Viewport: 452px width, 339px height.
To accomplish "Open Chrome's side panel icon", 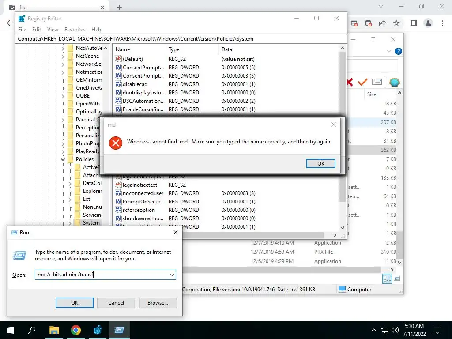I will tap(414, 23).
